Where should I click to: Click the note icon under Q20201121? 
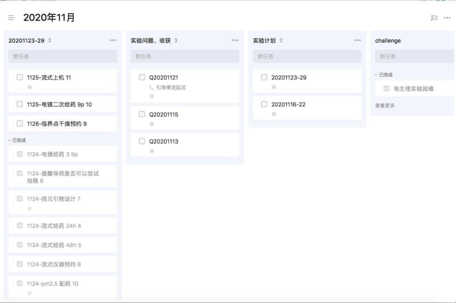click(152, 96)
